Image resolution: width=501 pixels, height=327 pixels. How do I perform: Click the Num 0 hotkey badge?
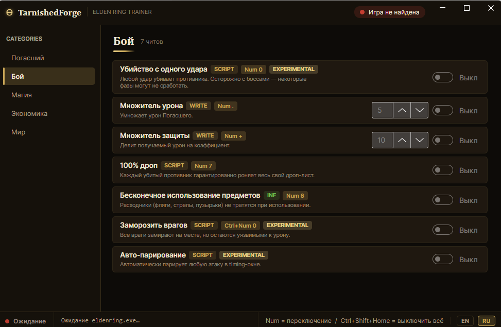click(x=253, y=70)
